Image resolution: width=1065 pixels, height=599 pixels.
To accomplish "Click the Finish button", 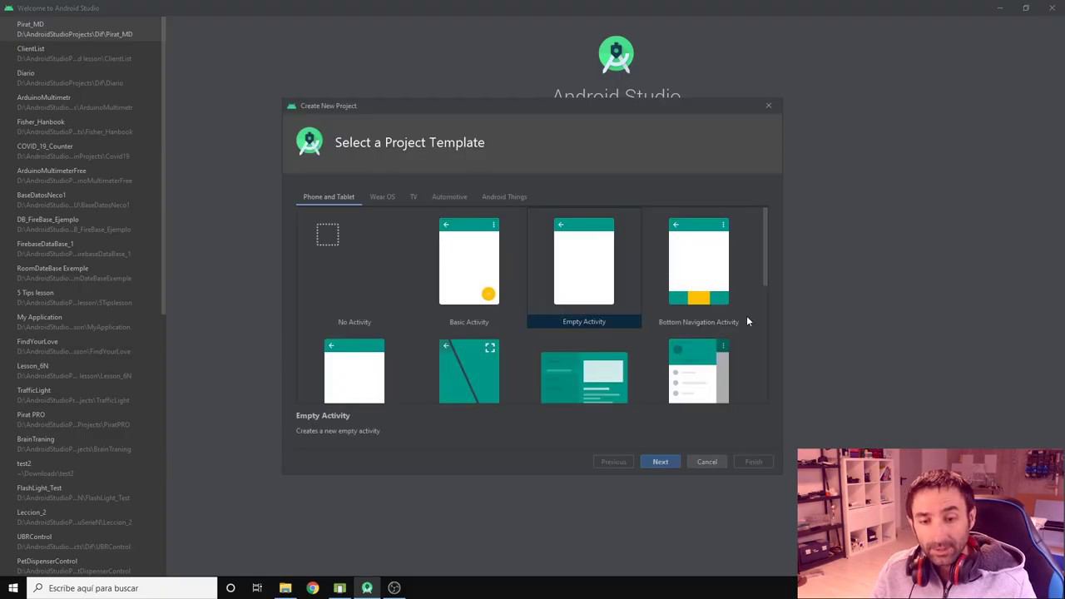I will click(753, 462).
